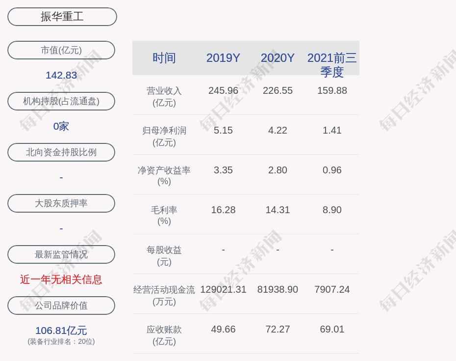Select the 市值(亿元) label button

point(61,50)
